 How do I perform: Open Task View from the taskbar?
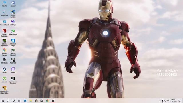pyautogui.click(x=19, y=101)
